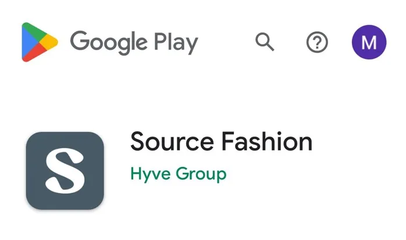Screen dimensions: 406x240
Task: Click the white S letter in app icon
Action: (x=65, y=170)
